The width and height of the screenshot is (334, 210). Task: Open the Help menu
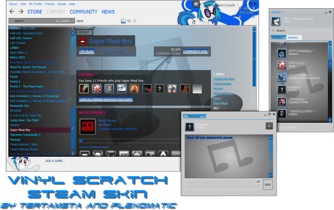click(72, 4)
